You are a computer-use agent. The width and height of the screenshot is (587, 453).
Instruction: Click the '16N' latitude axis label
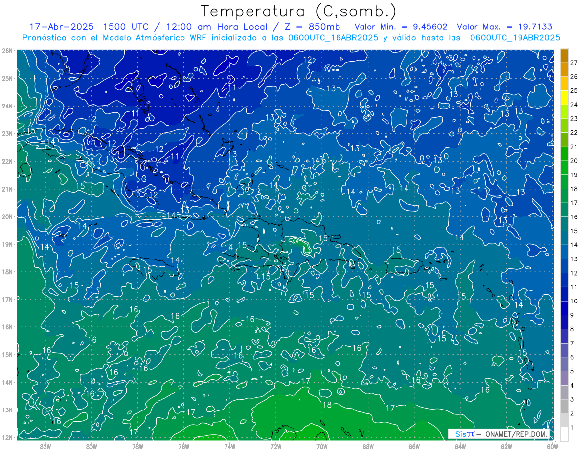point(7,327)
